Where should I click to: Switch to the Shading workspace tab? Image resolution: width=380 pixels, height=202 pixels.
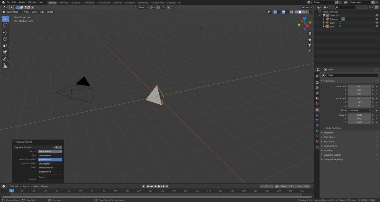[x=117, y=3]
